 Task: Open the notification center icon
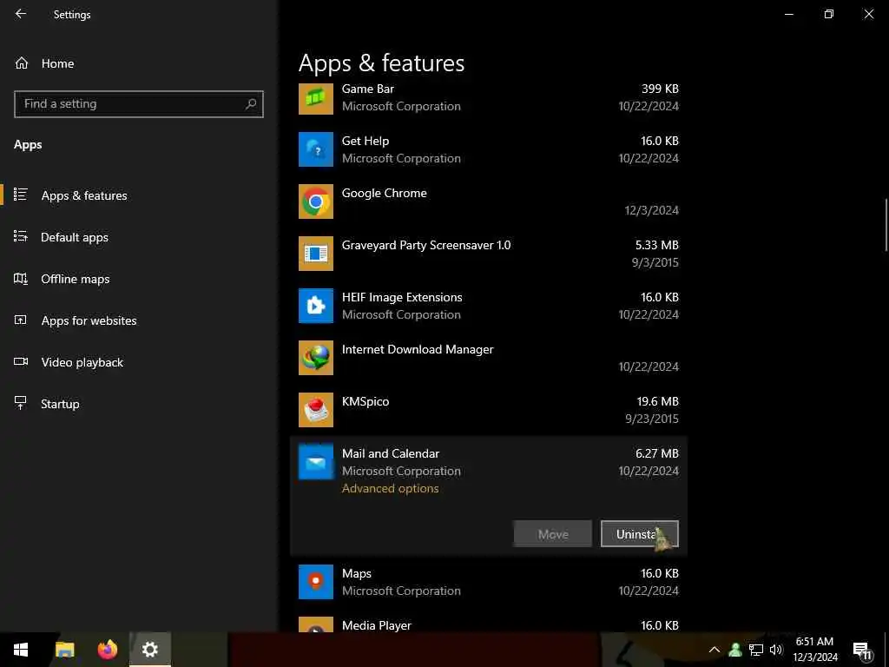pyautogui.click(x=862, y=650)
